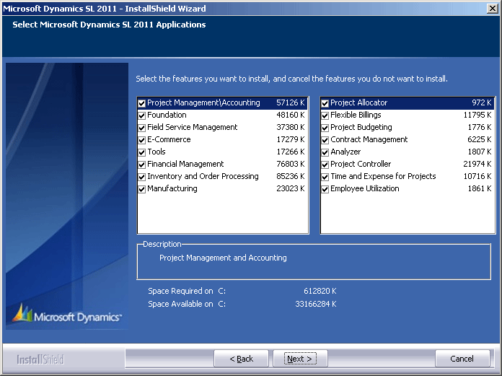Select the Financial Management label
This screenshot has height=376, width=502.
(x=185, y=164)
